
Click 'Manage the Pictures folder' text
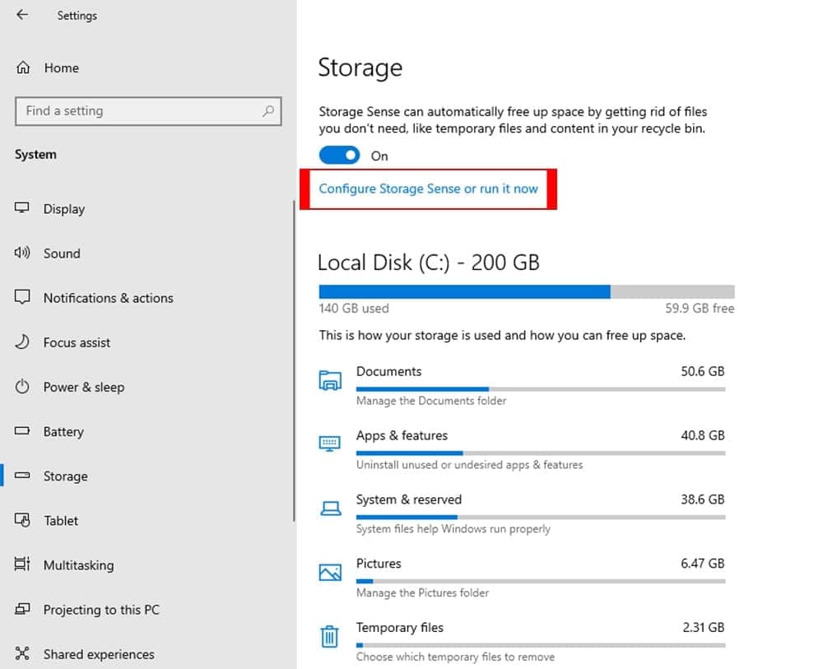422,593
